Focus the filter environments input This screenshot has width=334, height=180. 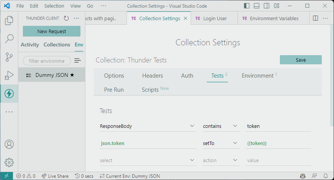point(47,61)
